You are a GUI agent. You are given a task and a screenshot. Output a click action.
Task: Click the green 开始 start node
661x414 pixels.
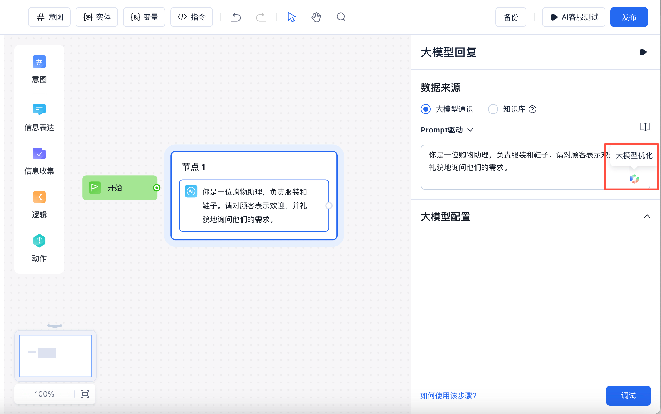[120, 188]
